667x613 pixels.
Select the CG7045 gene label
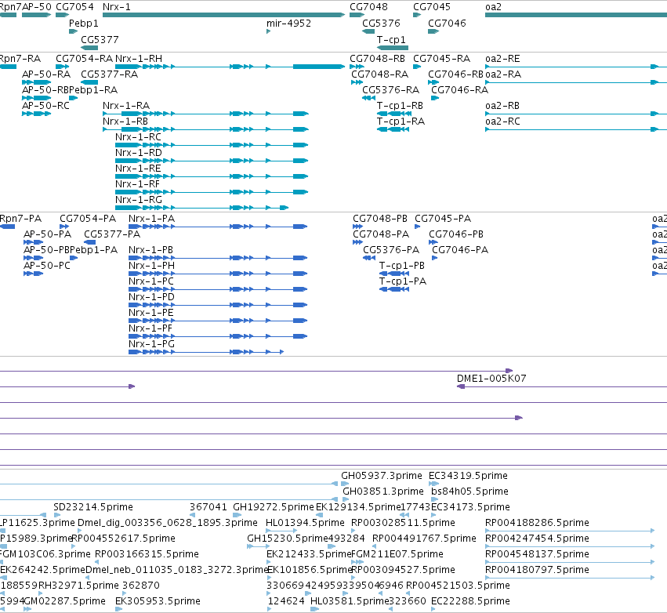point(432,7)
